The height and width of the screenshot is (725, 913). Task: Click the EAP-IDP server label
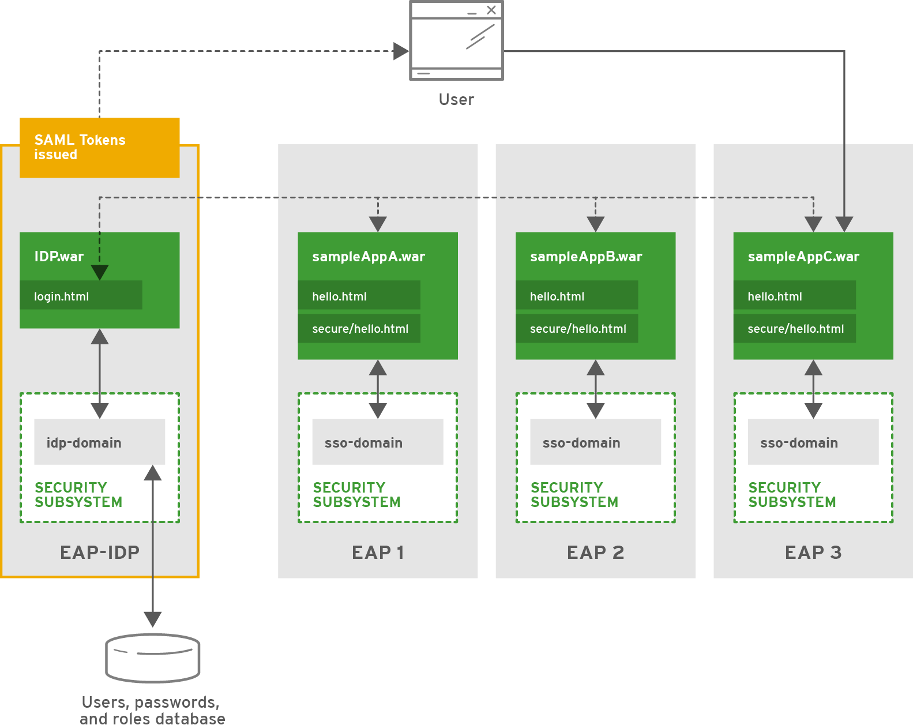100,553
